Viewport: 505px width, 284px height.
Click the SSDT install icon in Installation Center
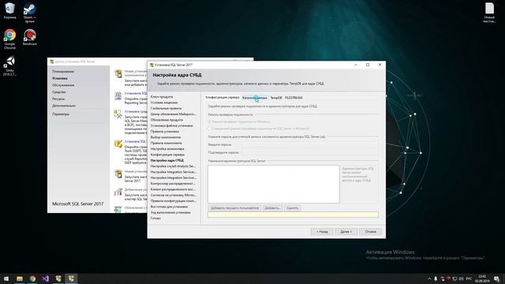coord(118,144)
